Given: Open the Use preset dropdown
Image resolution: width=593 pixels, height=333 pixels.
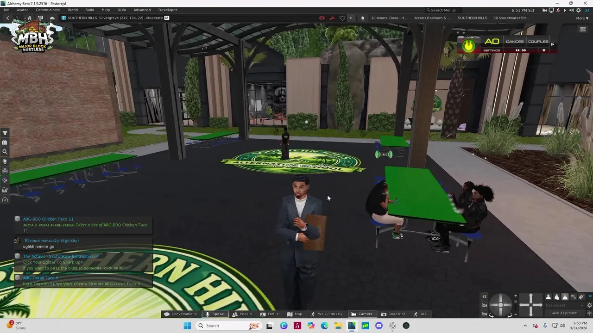Looking at the screenshot, I should pos(565,305).
